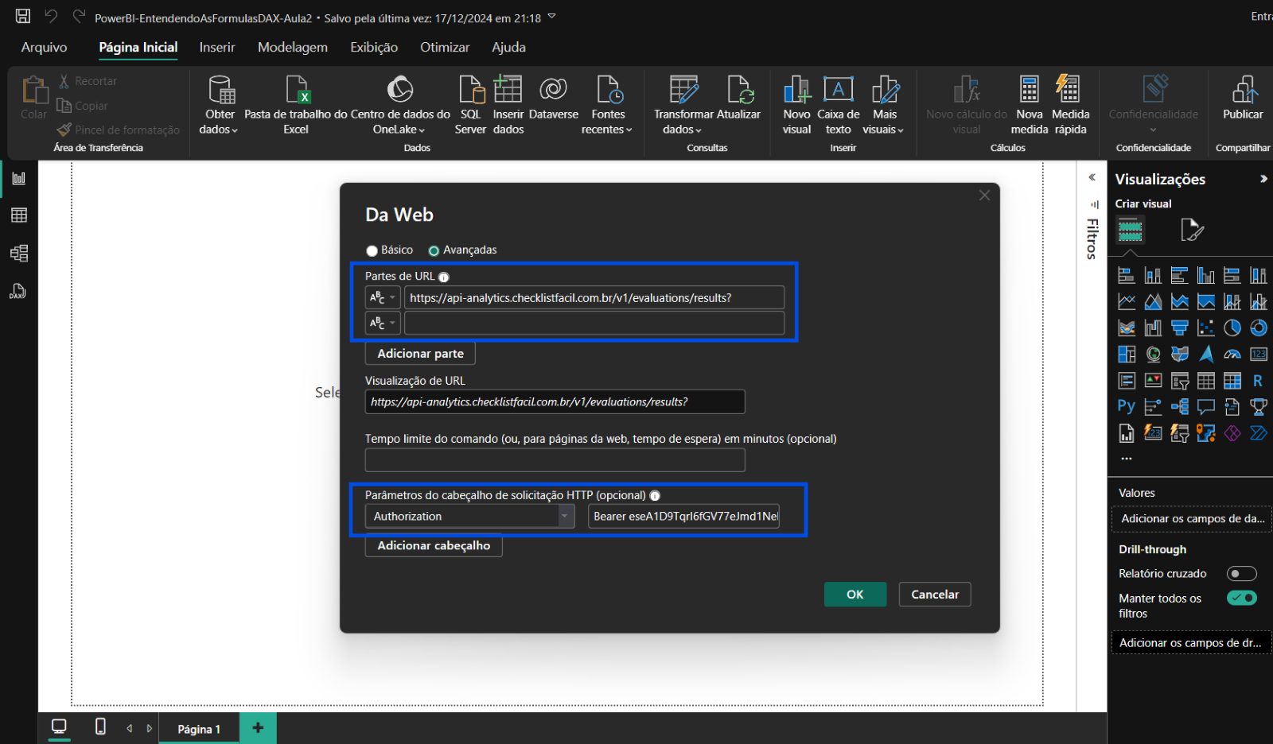Click the empty second URL part field
The height and width of the screenshot is (744, 1273).
[594, 324]
